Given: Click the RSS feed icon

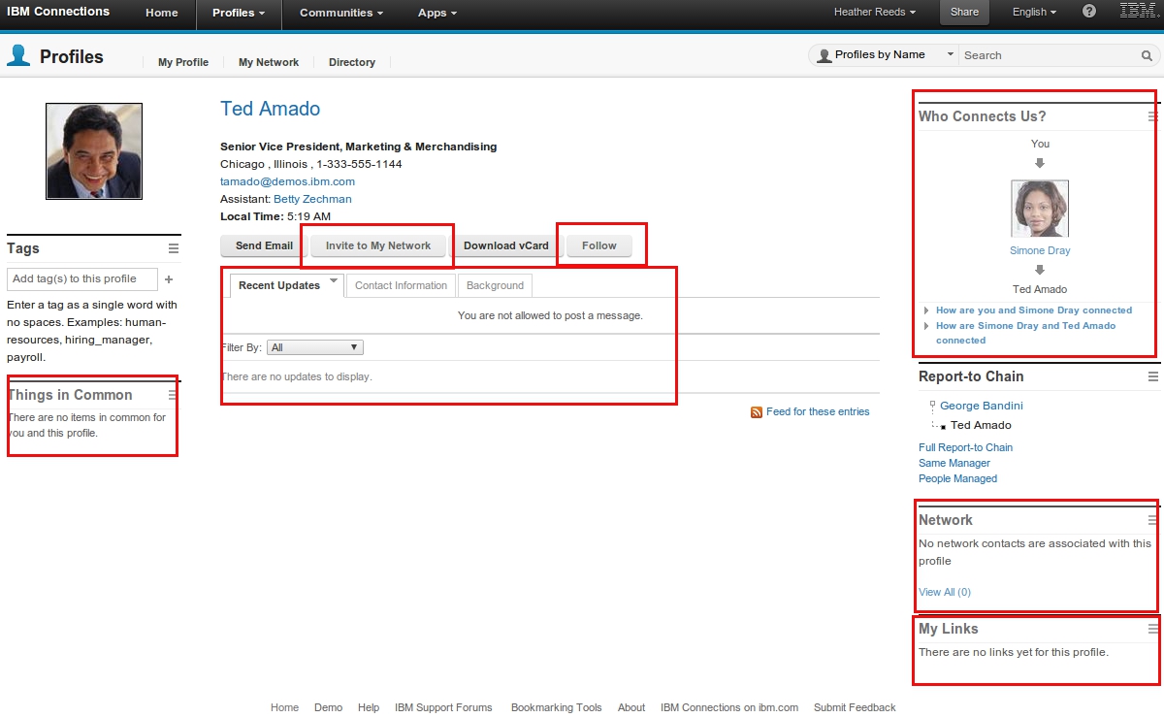Looking at the screenshot, I should 757,412.
